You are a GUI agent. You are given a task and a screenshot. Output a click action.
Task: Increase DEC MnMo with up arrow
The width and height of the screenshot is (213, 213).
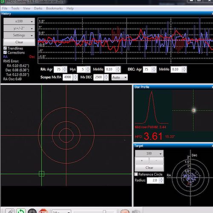(184, 68)
